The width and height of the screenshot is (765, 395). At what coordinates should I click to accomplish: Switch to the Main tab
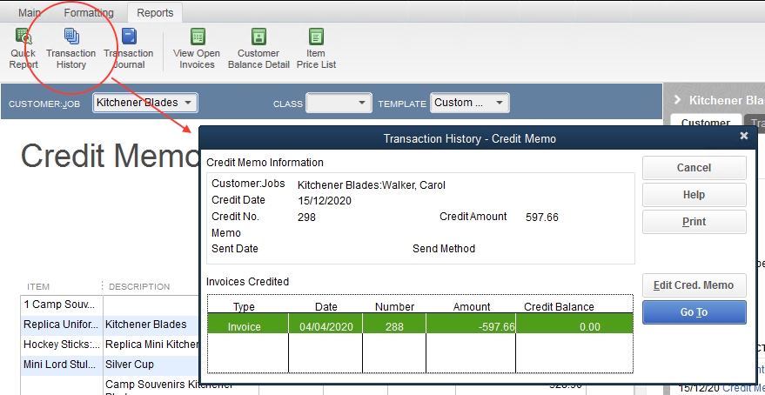pyautogui.click(x=30, y=13)
